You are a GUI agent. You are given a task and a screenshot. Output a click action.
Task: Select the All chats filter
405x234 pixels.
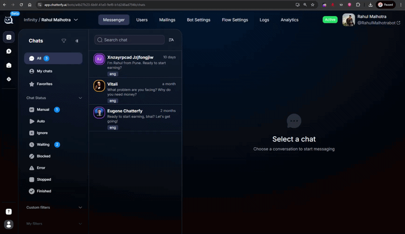(x=53, y=58)
